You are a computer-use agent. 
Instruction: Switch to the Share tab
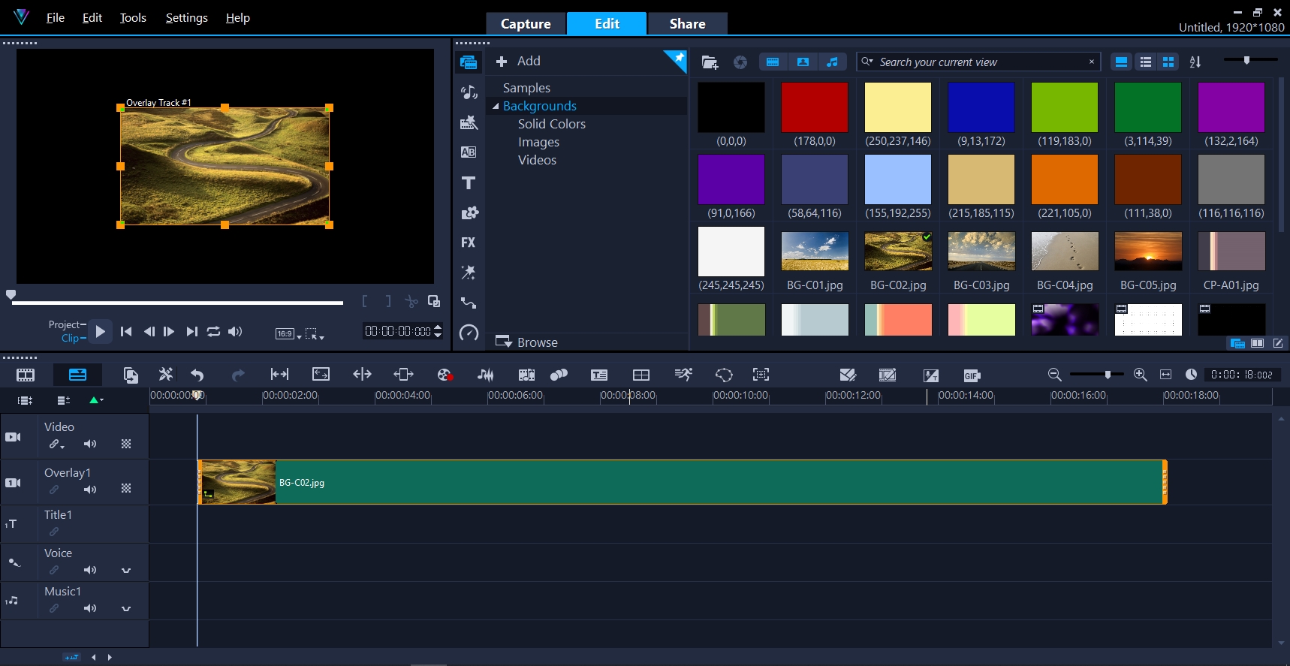pos(687,24)
